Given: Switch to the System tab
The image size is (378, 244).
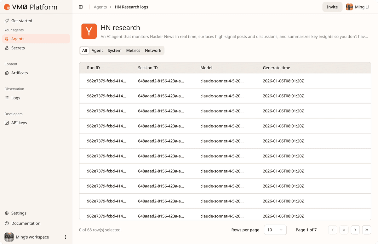Looking at the screenshot, I should click(x=114, y=50).
